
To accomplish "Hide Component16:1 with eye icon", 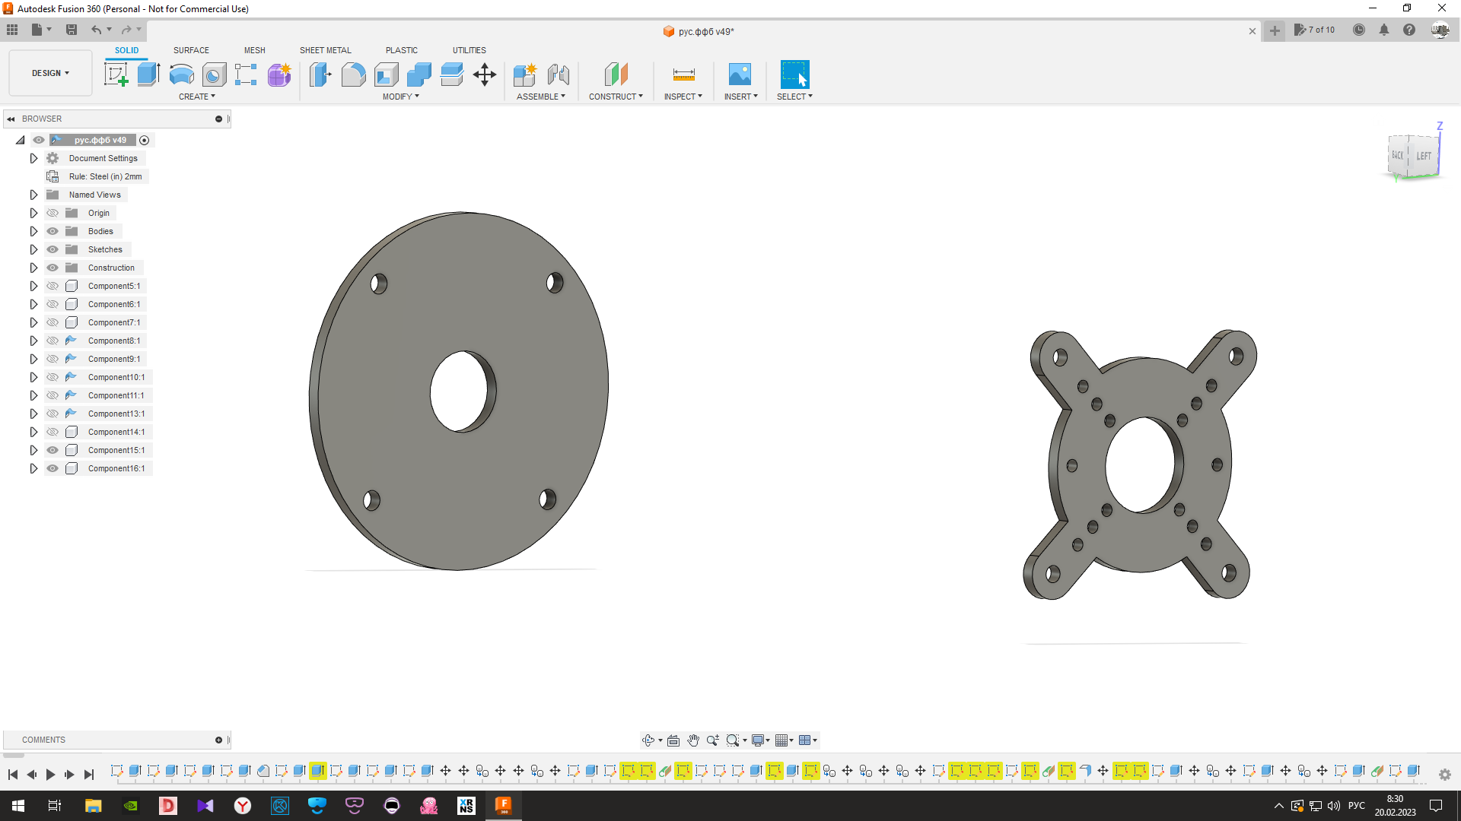I will [53, 468].
